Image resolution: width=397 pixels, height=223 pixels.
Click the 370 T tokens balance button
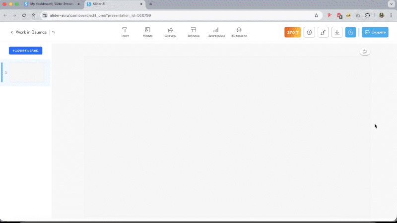[293, 32]
